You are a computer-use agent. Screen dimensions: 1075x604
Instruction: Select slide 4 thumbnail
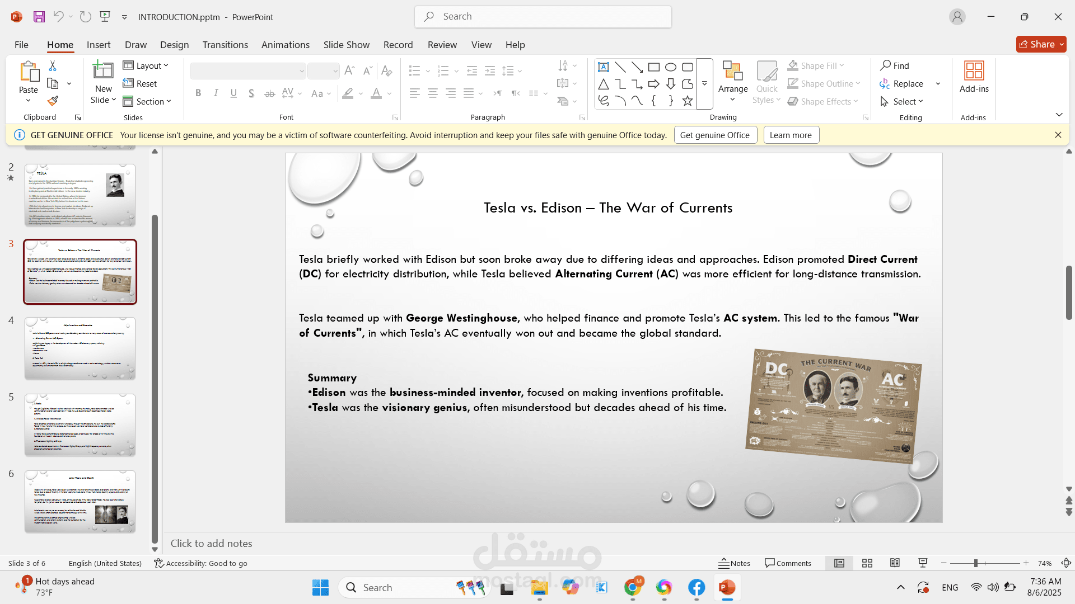coord(80,348)
